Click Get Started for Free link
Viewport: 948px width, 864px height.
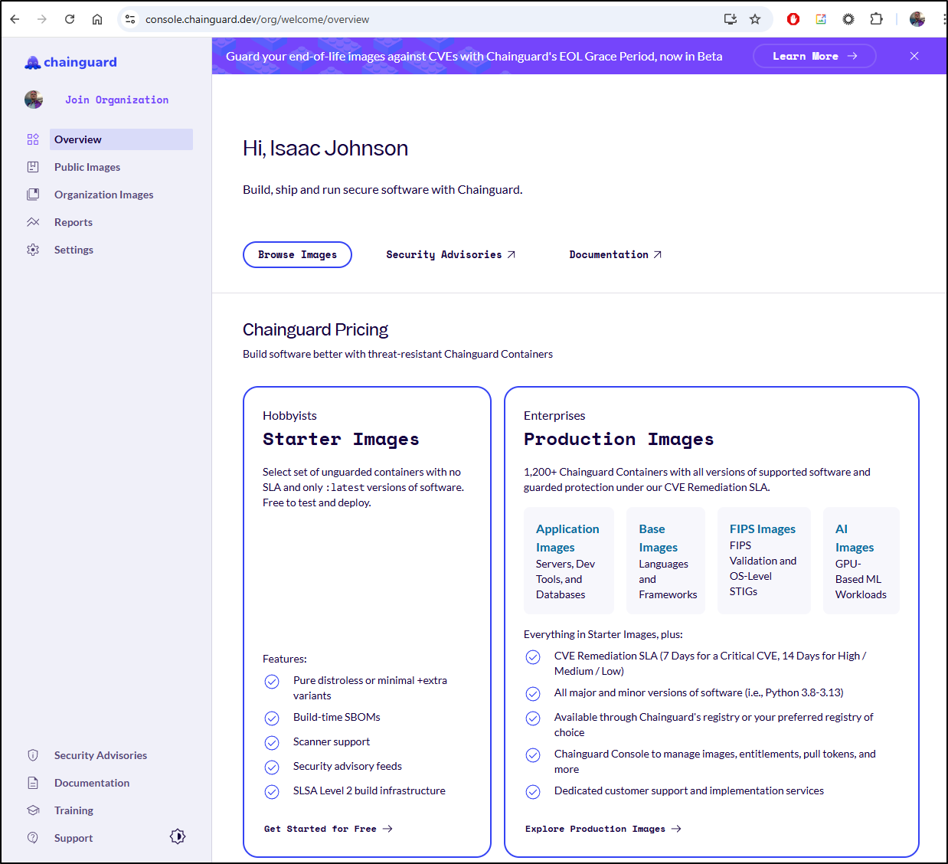[329, 829]
